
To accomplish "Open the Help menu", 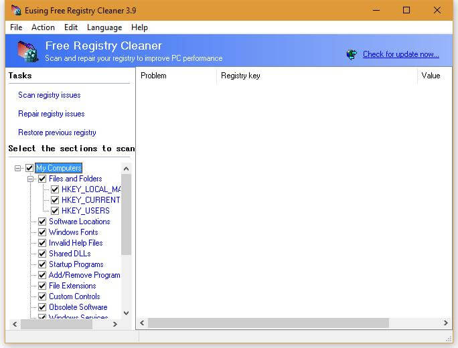I will [139, 27].
